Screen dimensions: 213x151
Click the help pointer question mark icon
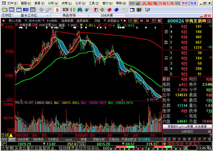point(148,10)
